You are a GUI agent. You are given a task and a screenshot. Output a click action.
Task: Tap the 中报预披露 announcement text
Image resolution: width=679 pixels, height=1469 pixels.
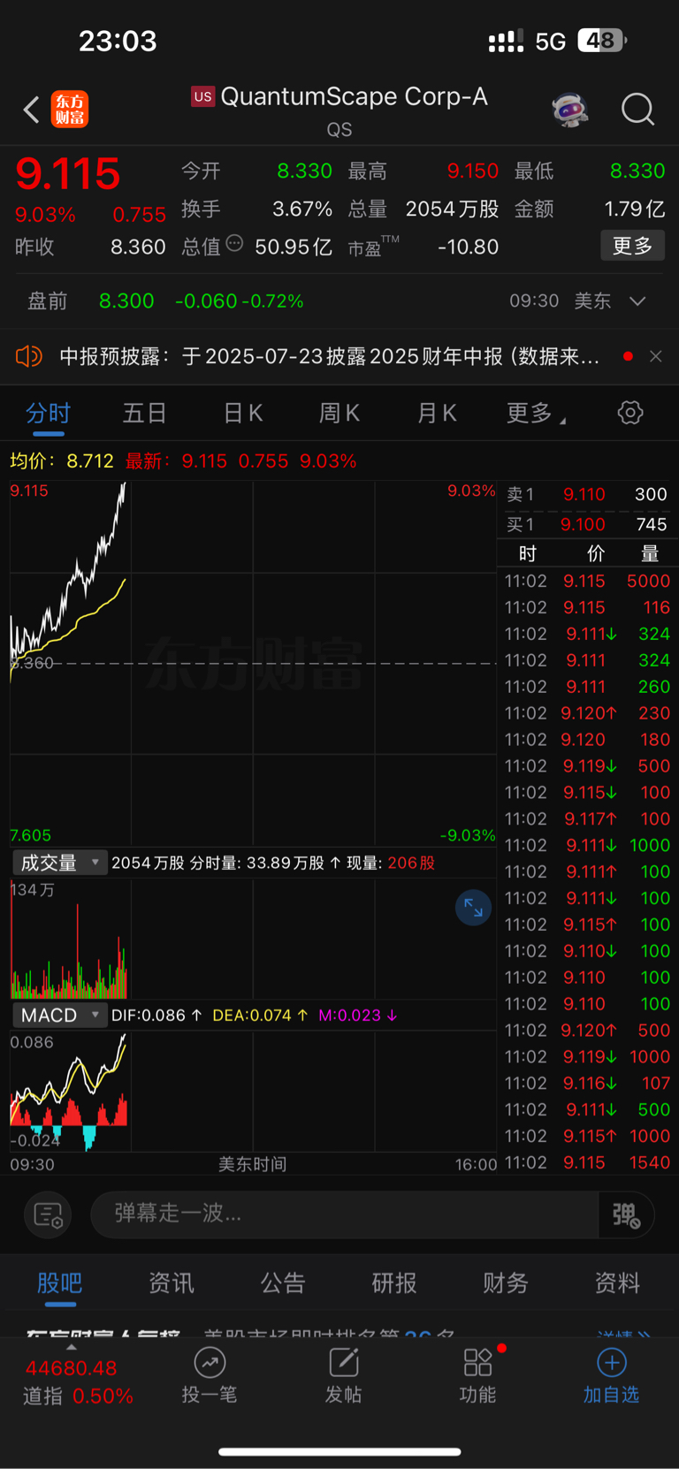(x=330, y=356)
